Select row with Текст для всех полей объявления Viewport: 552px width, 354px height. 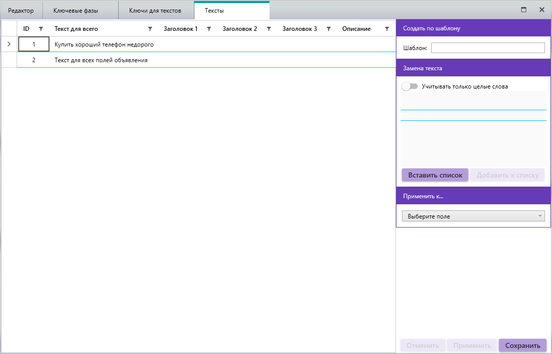coord(101,60)
